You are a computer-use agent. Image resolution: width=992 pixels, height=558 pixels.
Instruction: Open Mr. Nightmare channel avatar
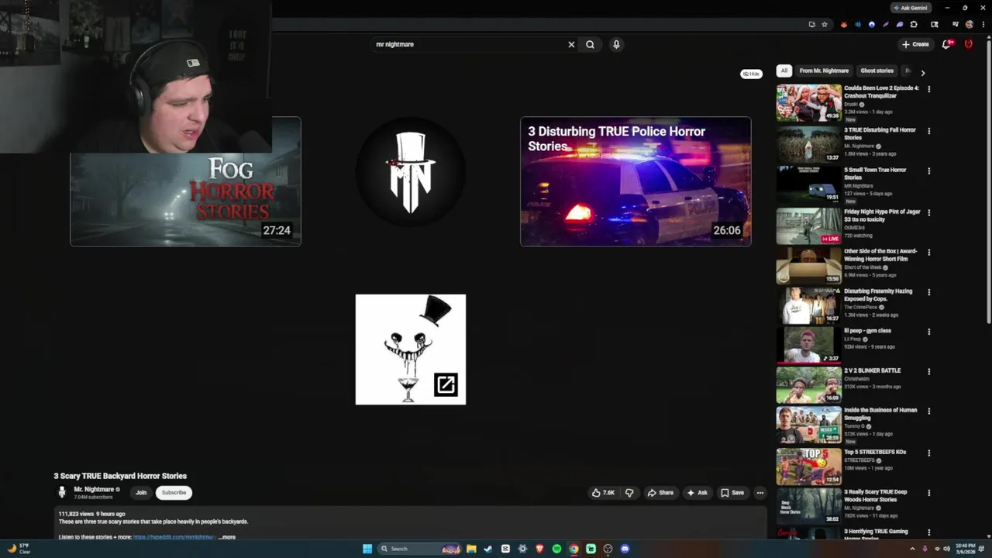point(62,492)
